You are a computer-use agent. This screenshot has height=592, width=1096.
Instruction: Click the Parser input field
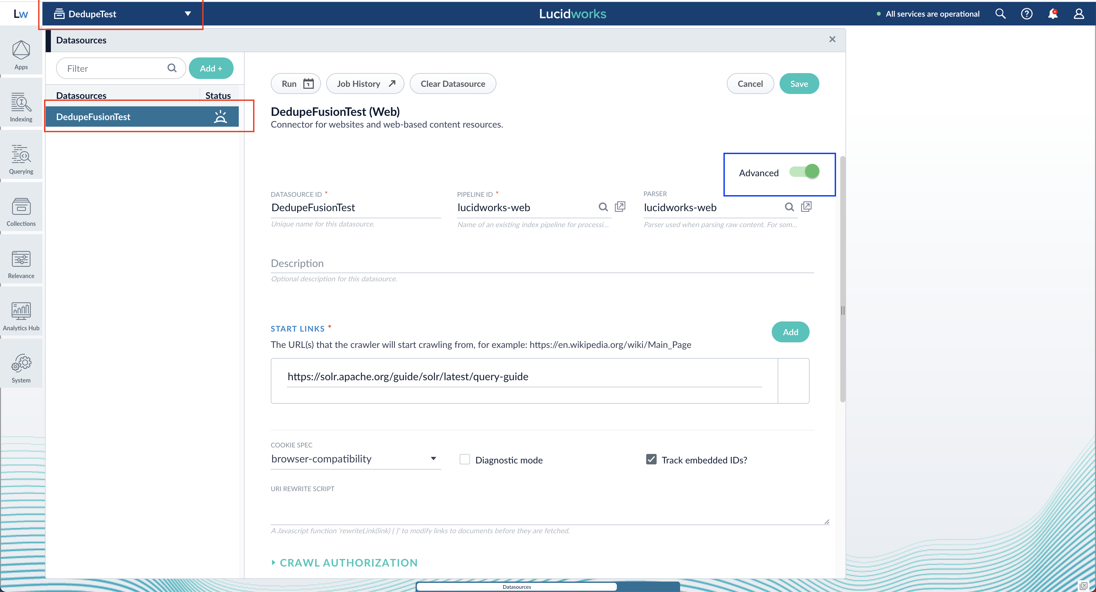[x=712, y=208]
